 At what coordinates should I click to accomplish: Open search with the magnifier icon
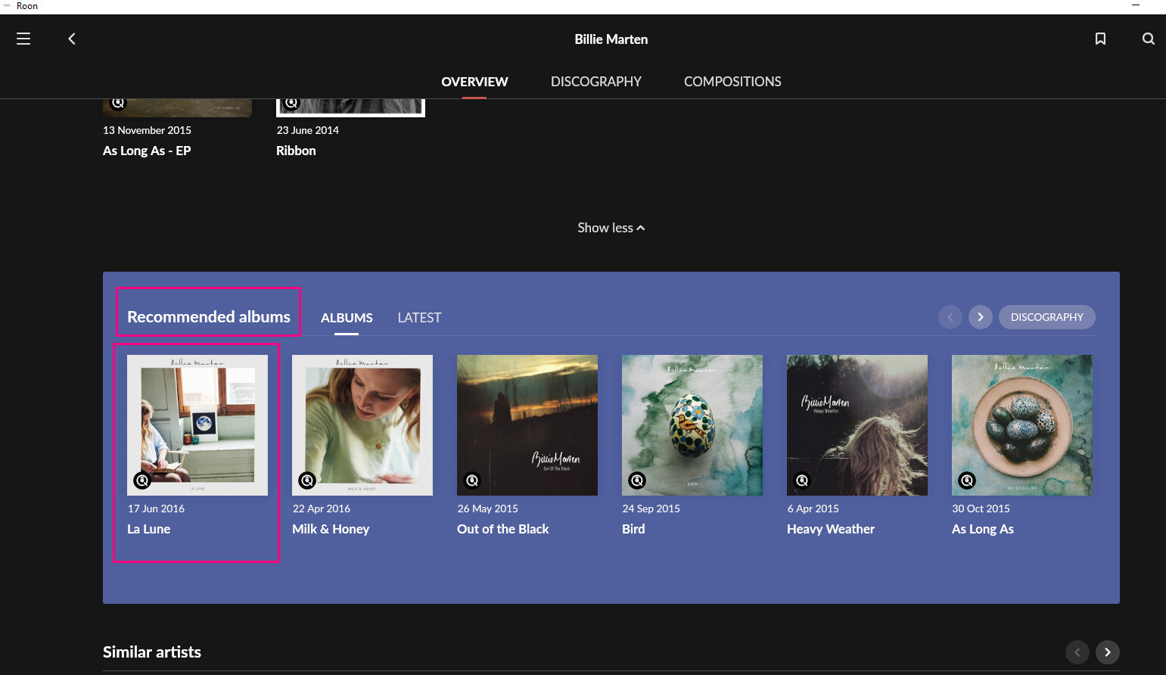click(x=1148, y=39)
